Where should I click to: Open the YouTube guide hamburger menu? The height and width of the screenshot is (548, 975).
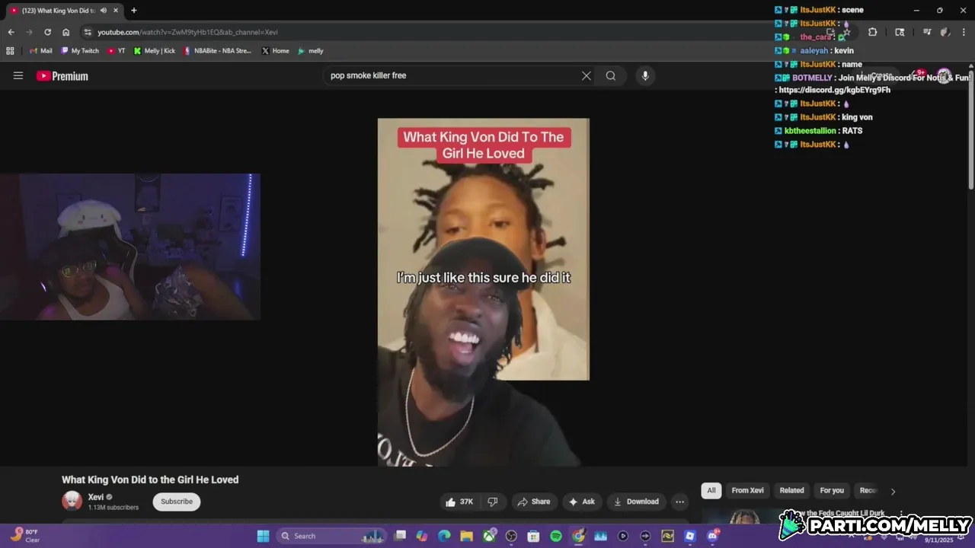point(18,75)
